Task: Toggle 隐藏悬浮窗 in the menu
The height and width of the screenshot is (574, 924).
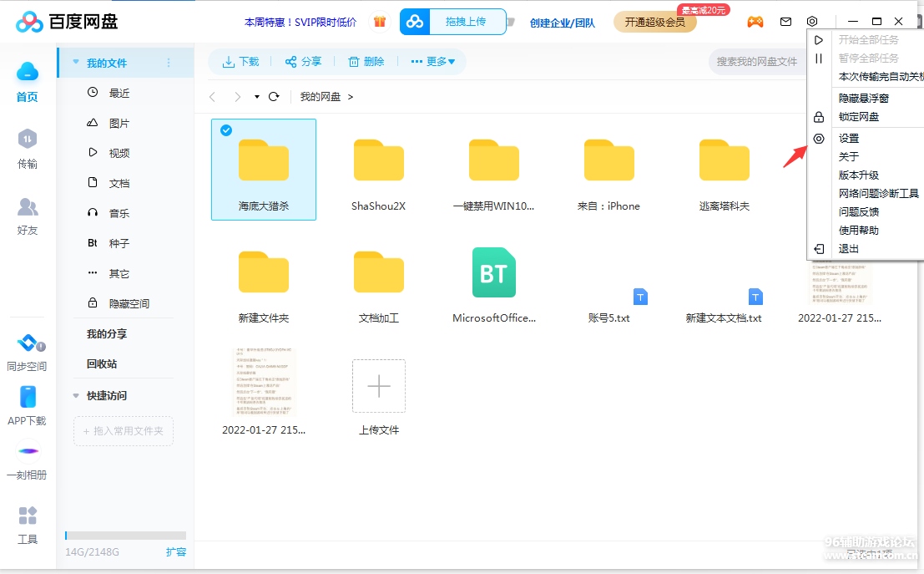Action: [866, 99]
